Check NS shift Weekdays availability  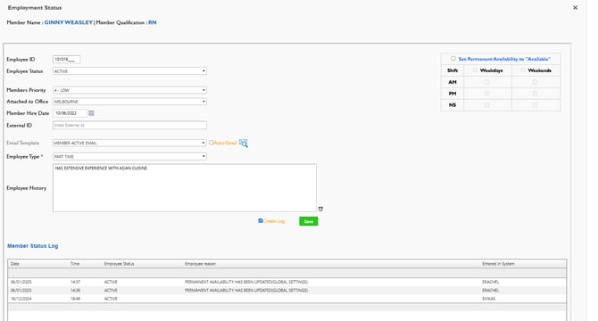click(486, 104)
